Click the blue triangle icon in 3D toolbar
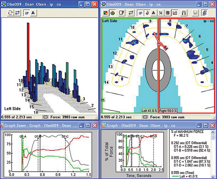 34,13
